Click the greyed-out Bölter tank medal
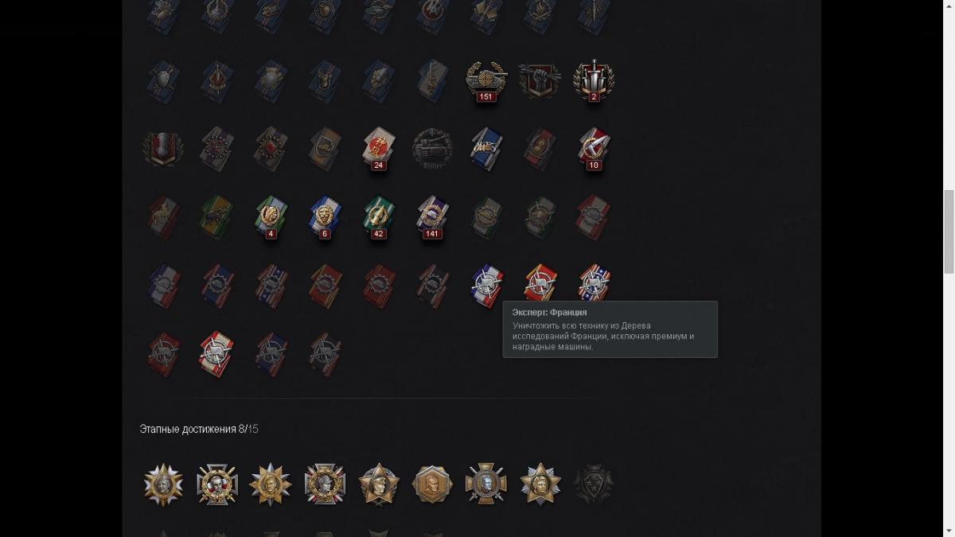Viewport: 955px width, 537px height. (432, 149)
